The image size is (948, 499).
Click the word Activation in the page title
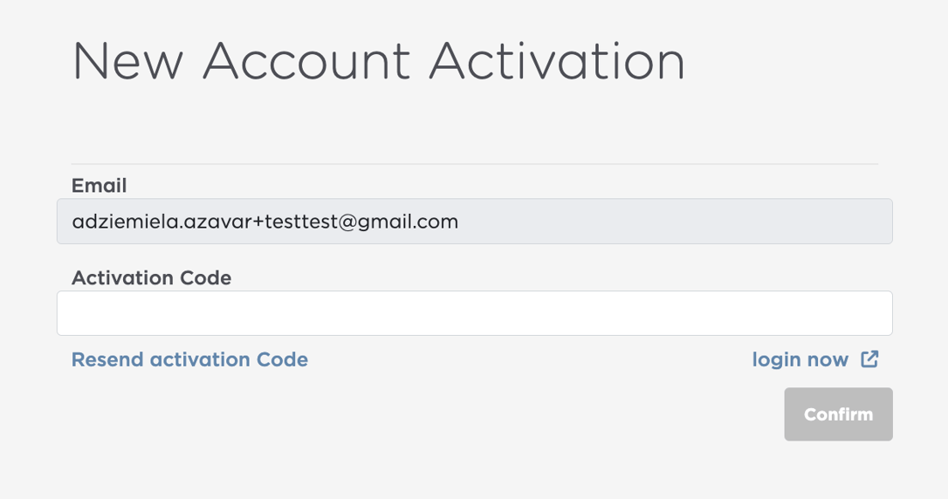(x=557, y=61)
